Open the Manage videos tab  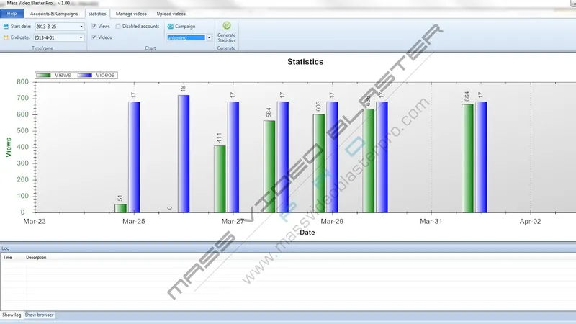(x=131, y=14)
